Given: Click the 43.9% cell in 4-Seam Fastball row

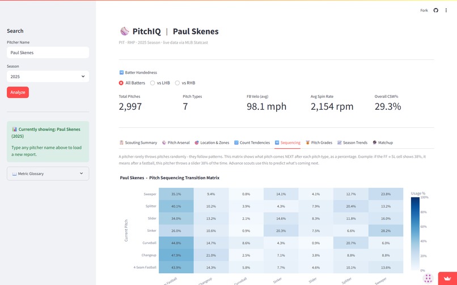Looking at the screenshot, I should [x=176, y=267].
